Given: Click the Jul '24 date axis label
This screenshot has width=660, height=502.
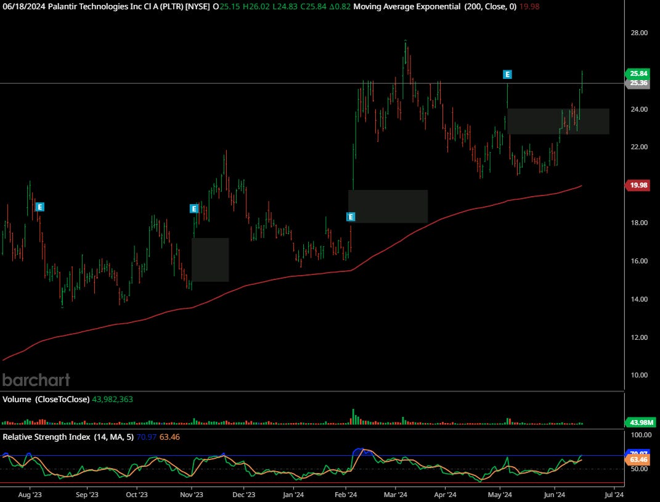Looking at the screenshot, I should [x=614, y=495].
